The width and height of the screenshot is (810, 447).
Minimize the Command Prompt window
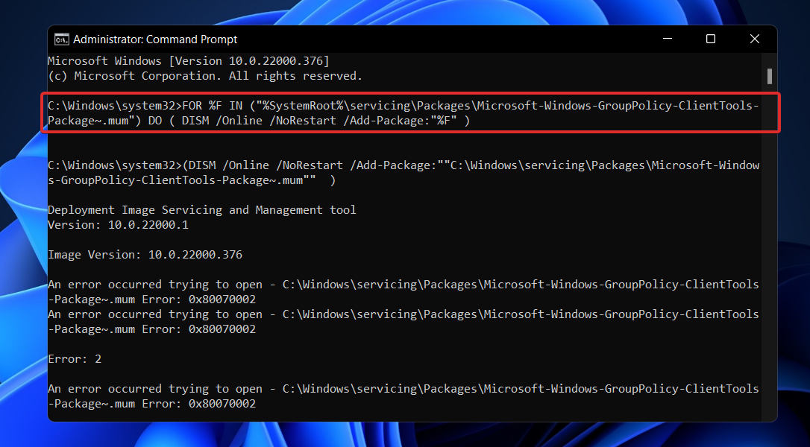pyautogui.click(x=666, y=39)
